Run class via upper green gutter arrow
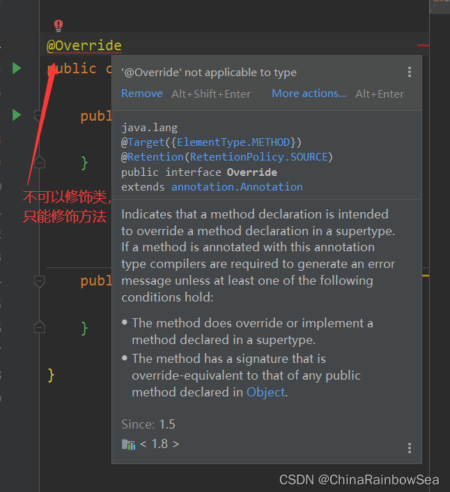 [17, 68]
